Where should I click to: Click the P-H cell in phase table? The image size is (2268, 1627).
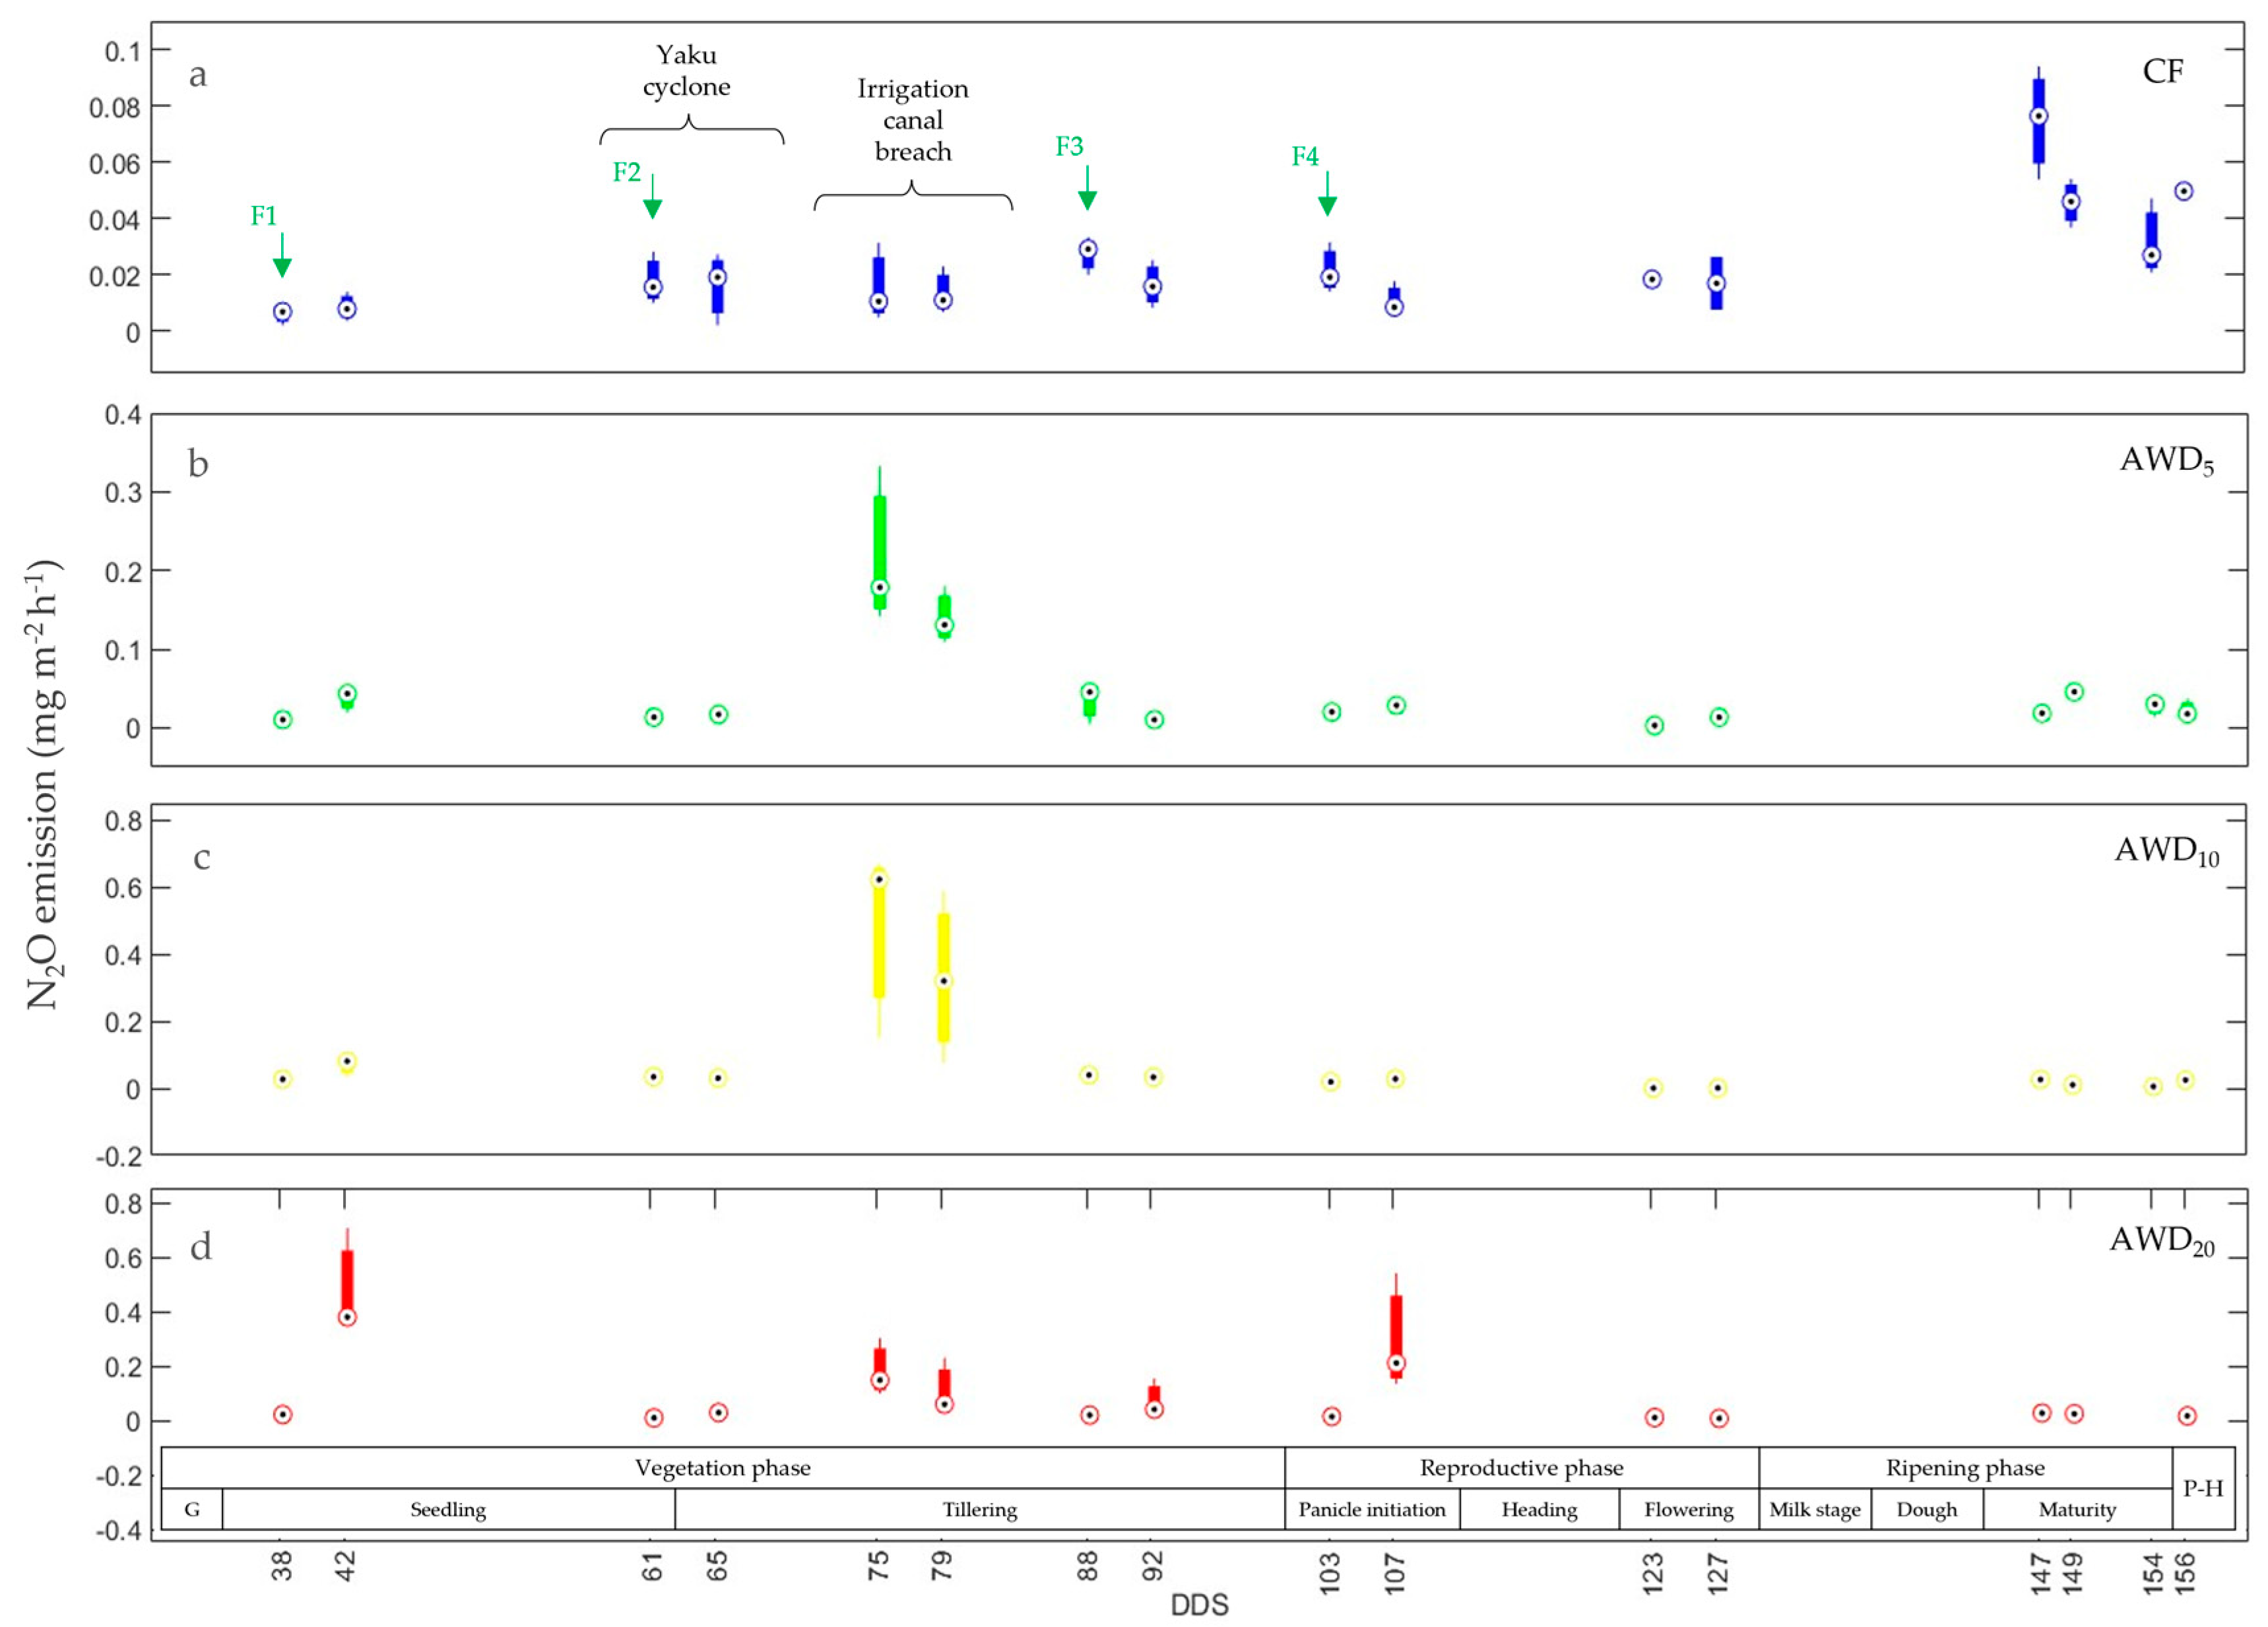(x=2202, y=1488)
